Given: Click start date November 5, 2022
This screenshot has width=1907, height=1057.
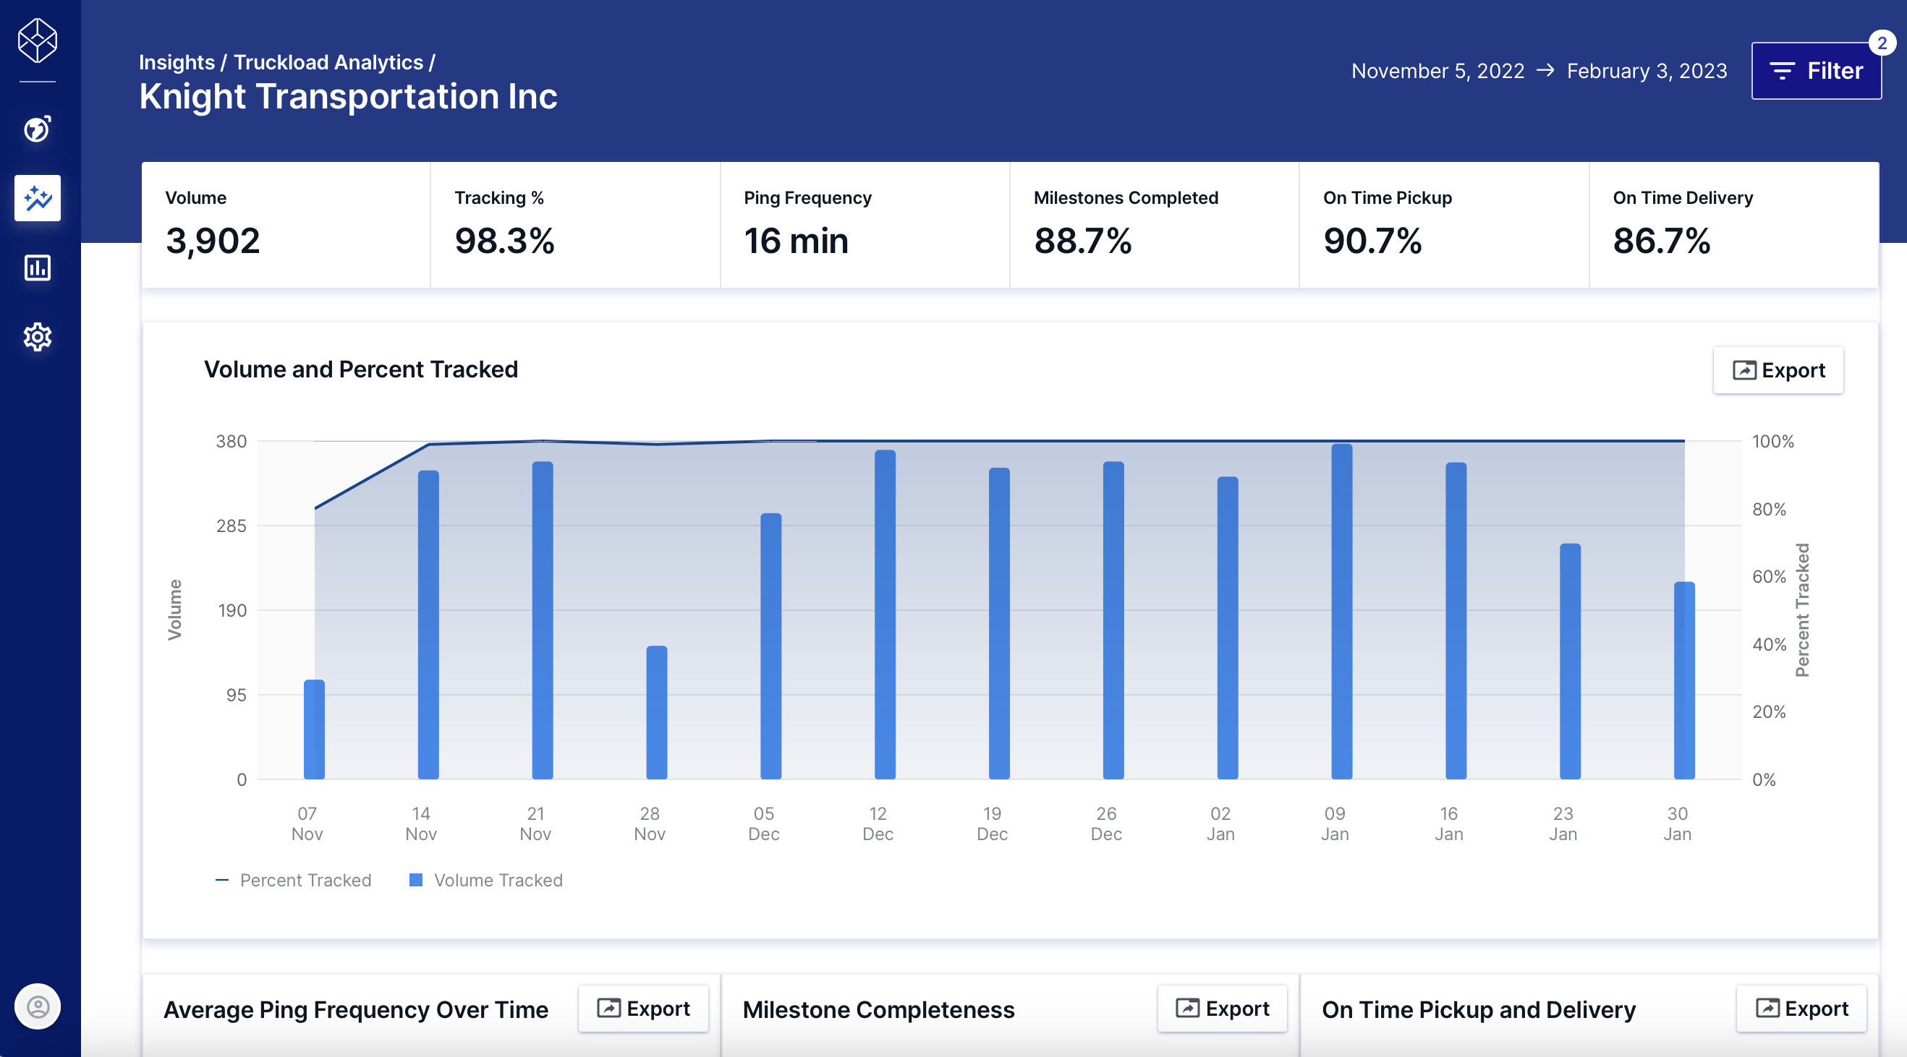Looking at the screenshot, I should 1437,71.
